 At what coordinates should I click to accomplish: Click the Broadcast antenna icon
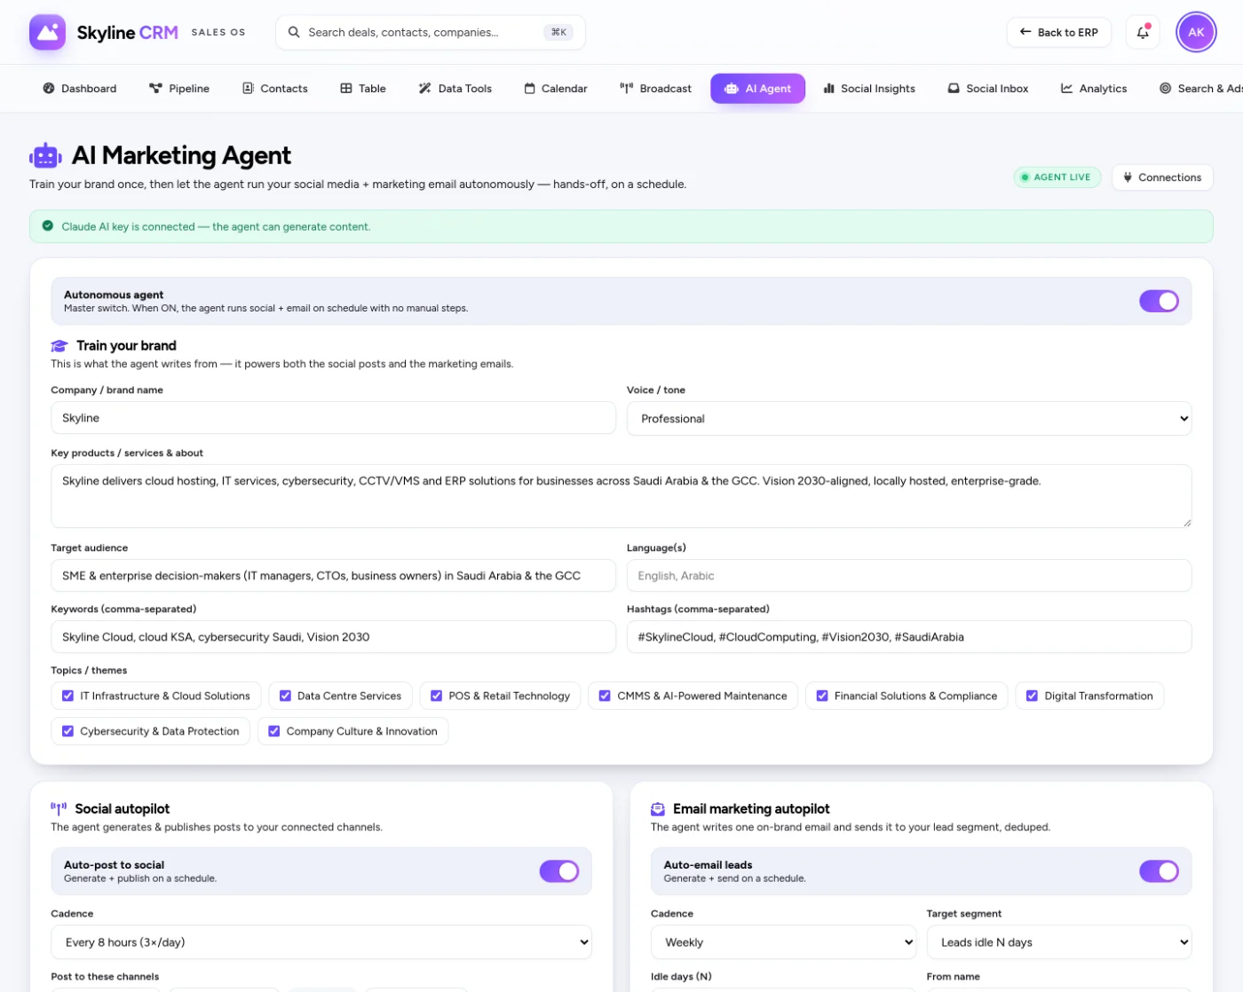pyautogui.click(x=627, y=89)
